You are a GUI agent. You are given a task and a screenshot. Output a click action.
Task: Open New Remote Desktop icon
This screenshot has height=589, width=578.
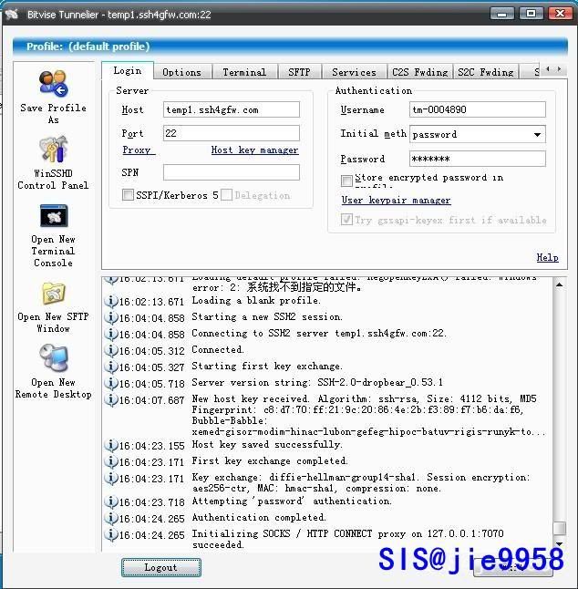(x=54, y=357)
